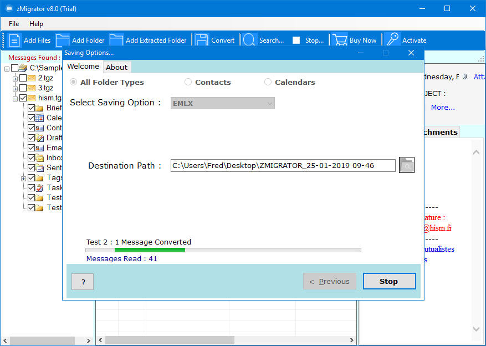Screen dimensions: 486x346
Task: Click the 3.tgz archive envelope icon
Action: coord(31,88)
